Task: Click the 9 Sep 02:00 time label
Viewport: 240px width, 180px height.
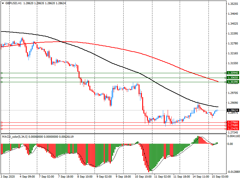Action: 104,177
